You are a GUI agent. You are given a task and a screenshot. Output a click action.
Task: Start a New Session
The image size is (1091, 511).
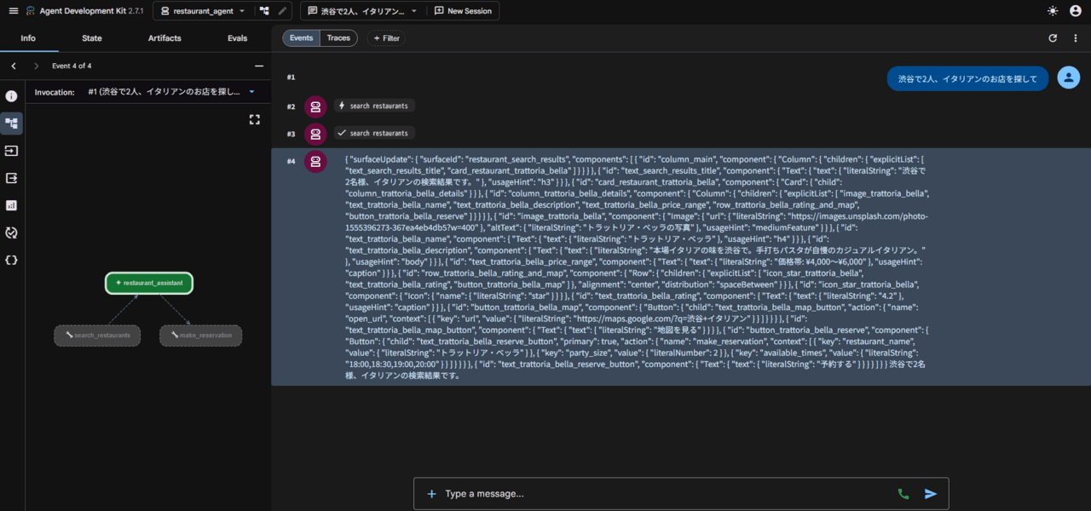click(x=463, y=11)
